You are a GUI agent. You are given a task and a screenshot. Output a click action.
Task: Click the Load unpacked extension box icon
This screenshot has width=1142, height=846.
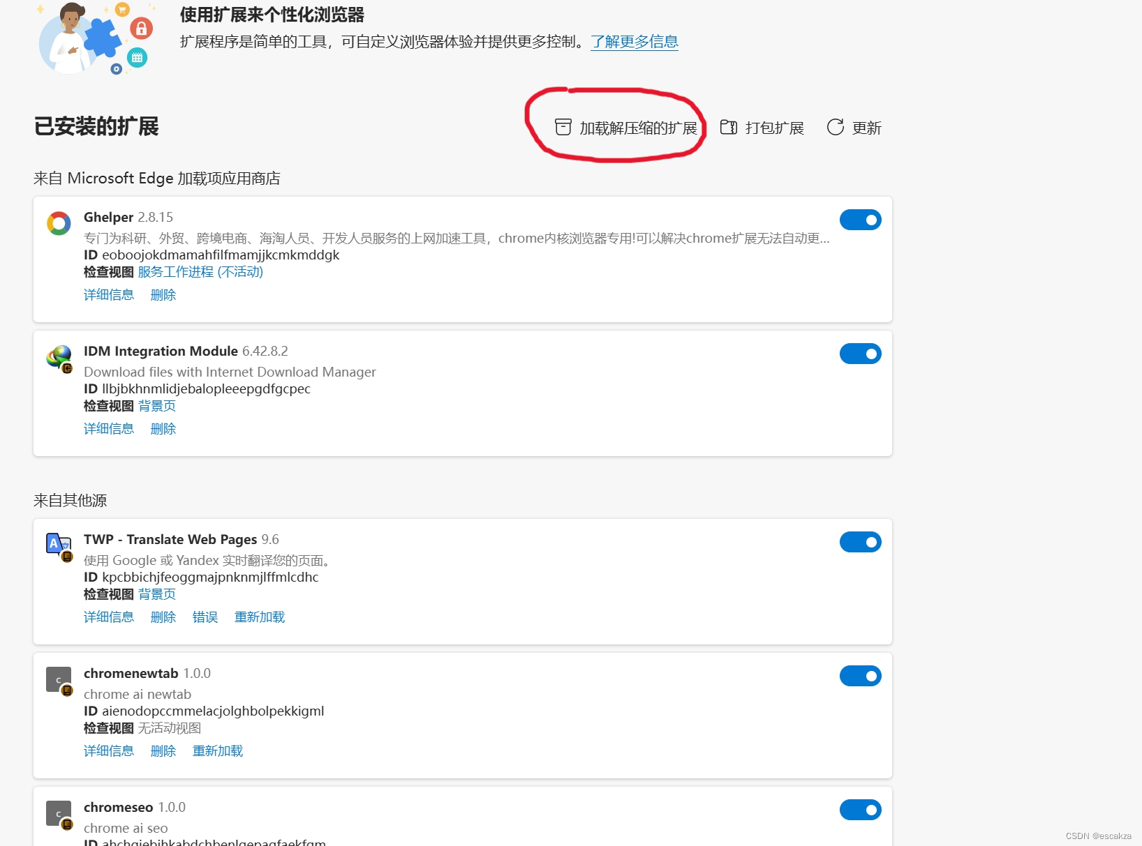coord(563,127)
